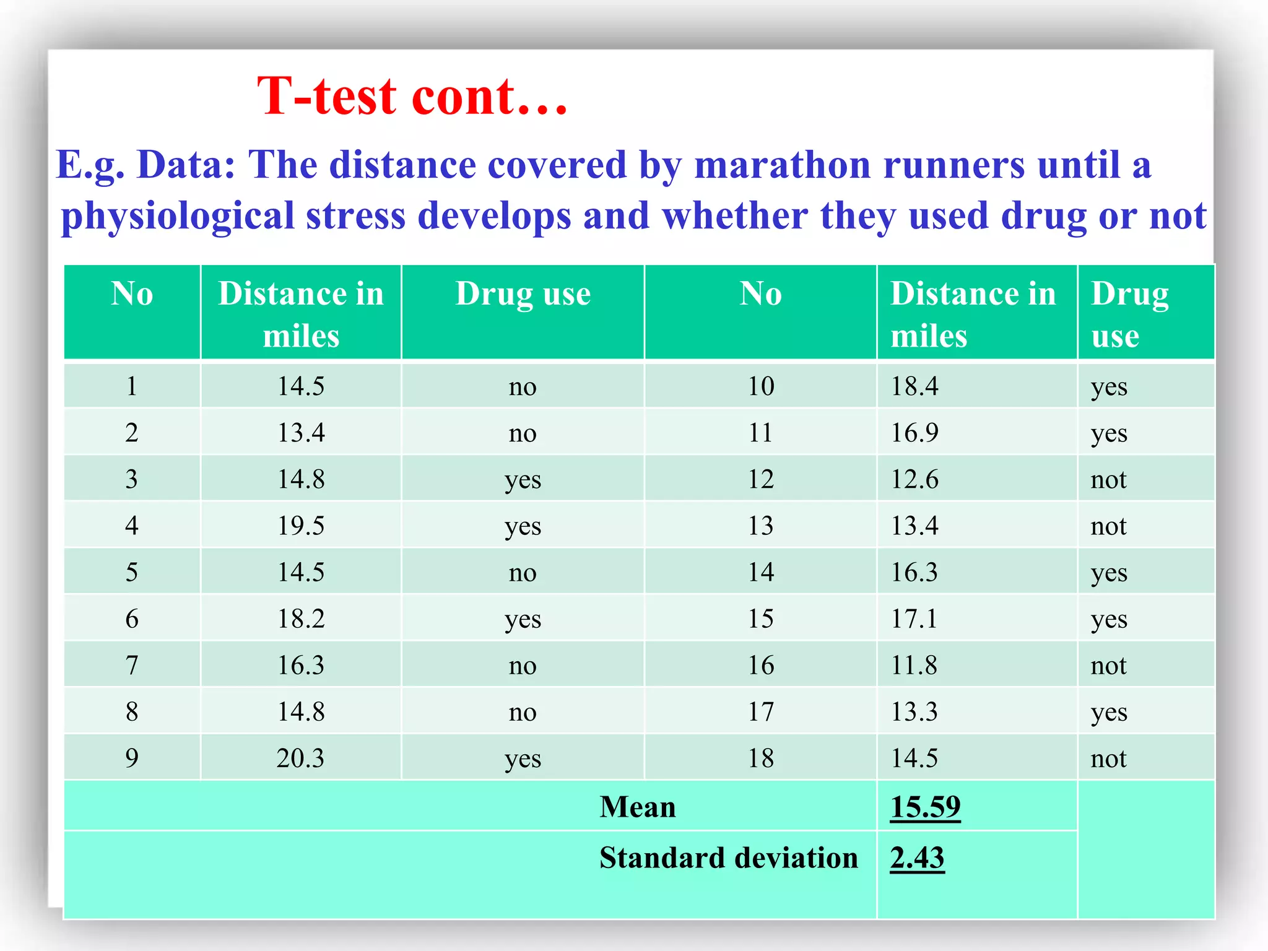Click 'yes' drug use for runner 4

point(523,528)
